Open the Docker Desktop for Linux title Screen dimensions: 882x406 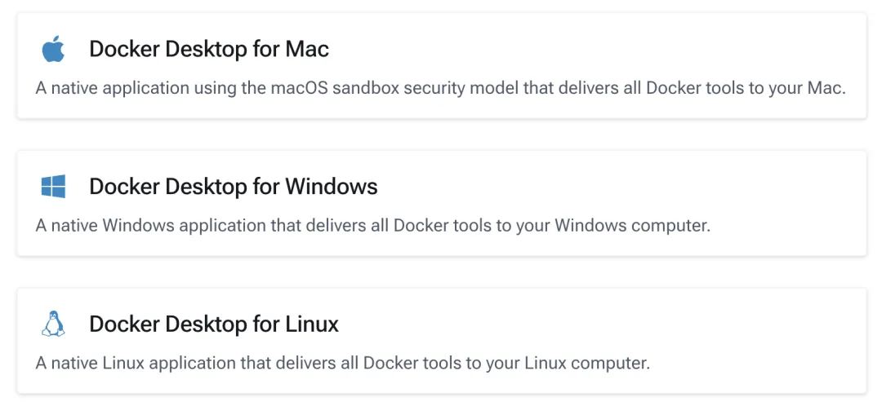(214, 324)
